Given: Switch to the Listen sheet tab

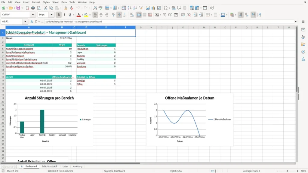Looking at the screenshot, I should pos(65,166).
